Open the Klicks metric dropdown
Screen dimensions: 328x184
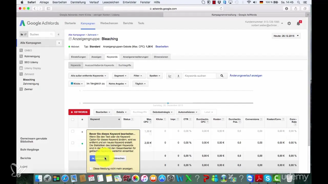(77, 84)
